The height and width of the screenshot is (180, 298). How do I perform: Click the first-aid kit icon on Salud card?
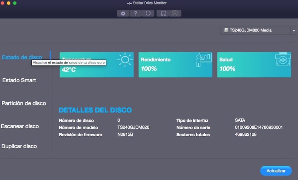pos(283,59)
